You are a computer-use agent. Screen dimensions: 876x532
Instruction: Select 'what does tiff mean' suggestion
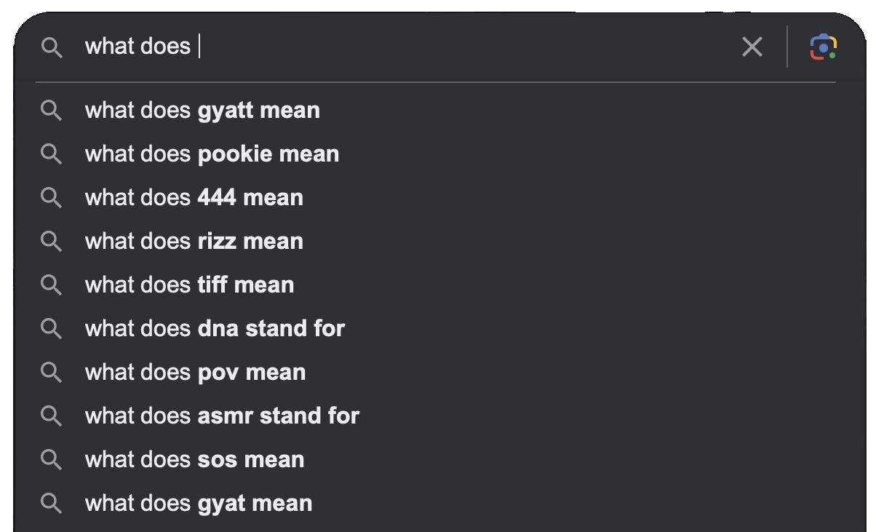pyautogui.click(x=189, y=285)
